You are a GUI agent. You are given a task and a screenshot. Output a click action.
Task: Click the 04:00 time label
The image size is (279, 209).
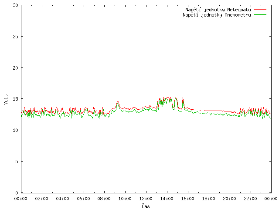coord(62,199)
